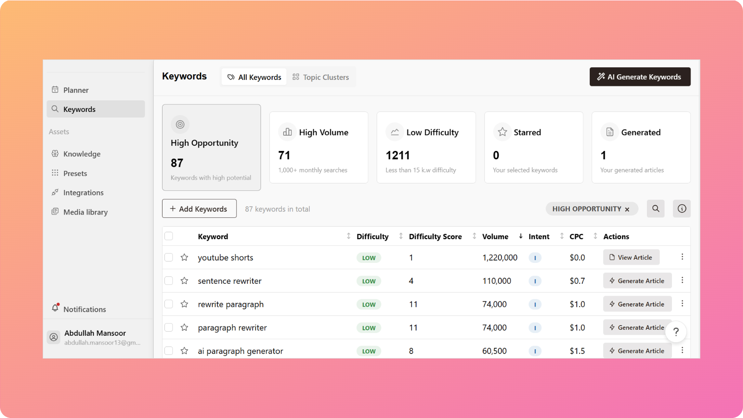Image resolution: width=743 pixels, height=418 pixels.
Task: Open Notifications from the bell icon
Action: (56, 307)
